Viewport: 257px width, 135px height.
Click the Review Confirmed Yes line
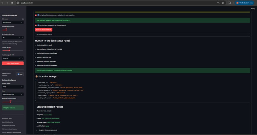(44, 57)
